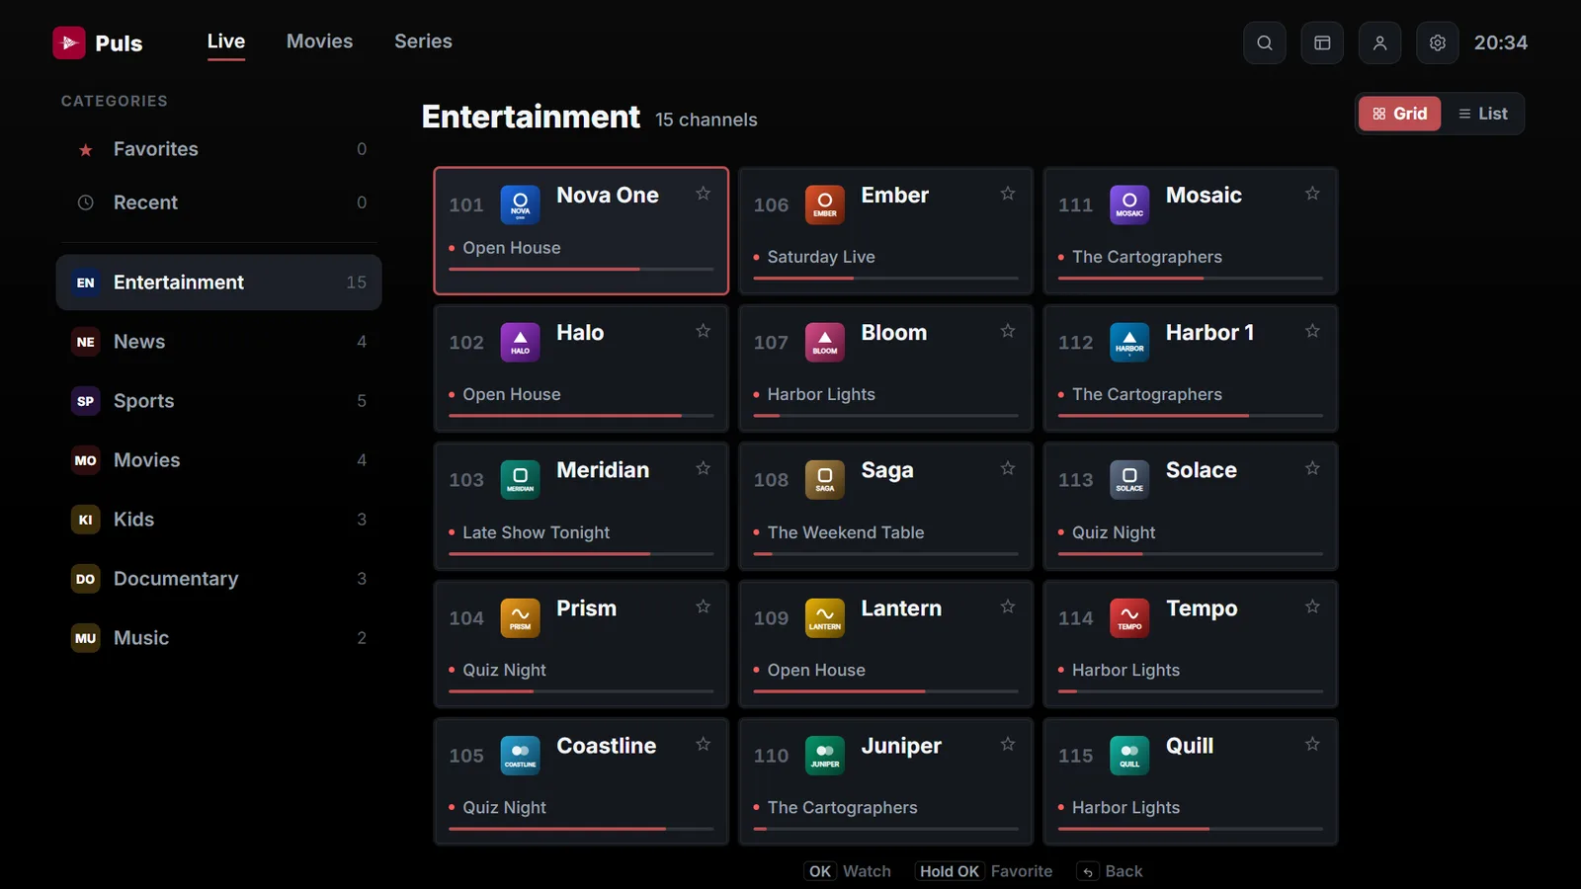Click the Coastline channel logo
1581x889 pixels.
(x=520, y=756)
